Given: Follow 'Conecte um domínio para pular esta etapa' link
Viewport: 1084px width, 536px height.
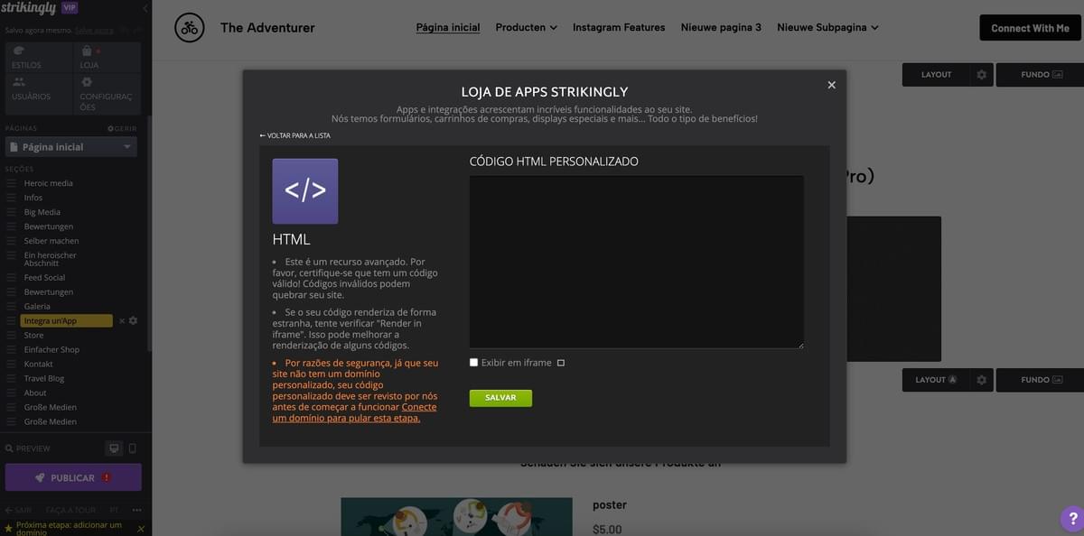Looking at the screenshot, I should (355, 412).
